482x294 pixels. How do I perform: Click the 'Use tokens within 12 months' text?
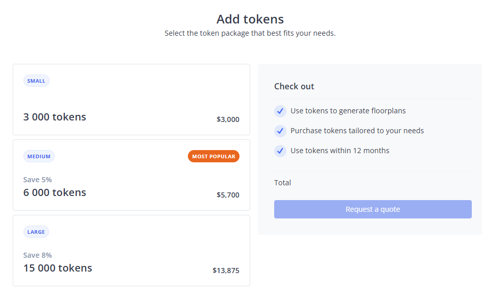tap(340, 151)
